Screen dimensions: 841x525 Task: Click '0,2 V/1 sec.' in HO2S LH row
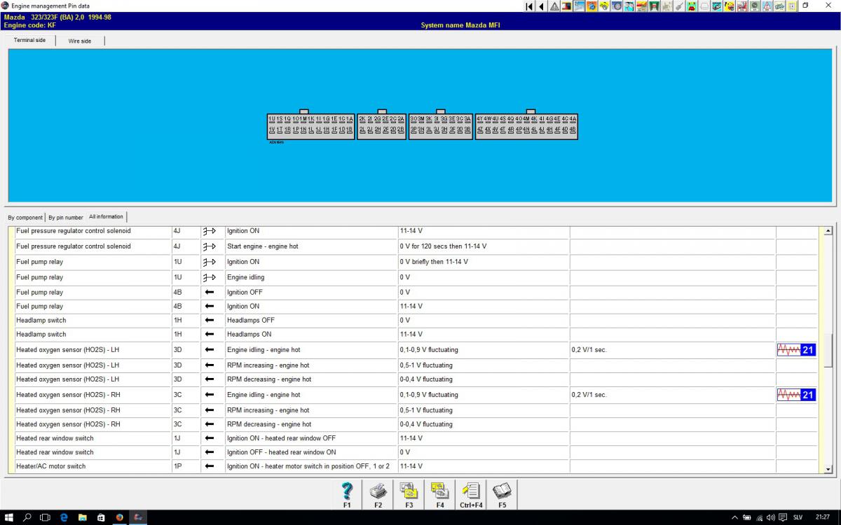[x=589, y=350]
